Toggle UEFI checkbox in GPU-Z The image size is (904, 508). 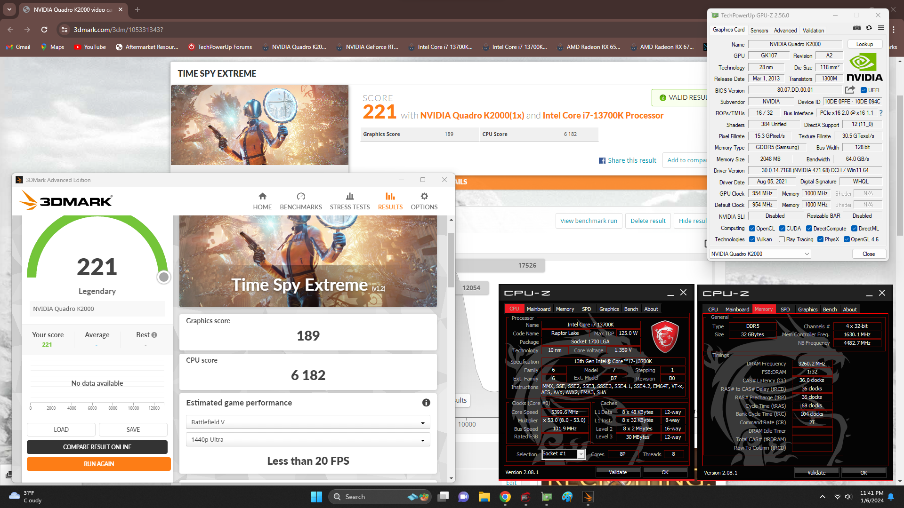tap(864, 90)
